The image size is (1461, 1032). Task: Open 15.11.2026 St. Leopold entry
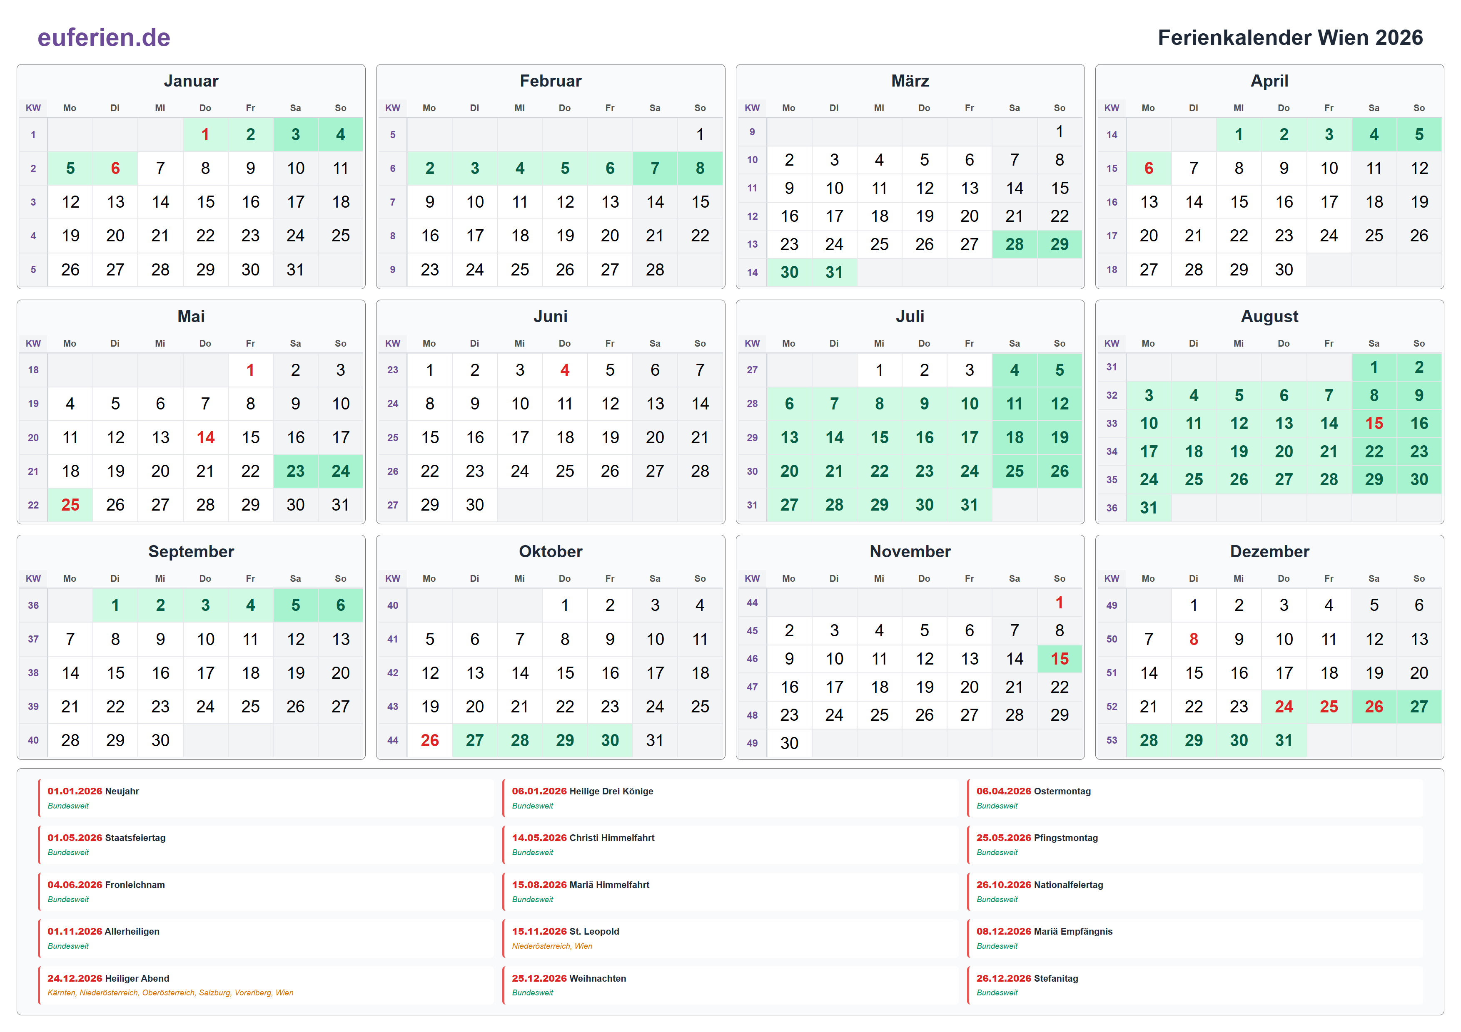pyautogui.click(x=730, y=938)
